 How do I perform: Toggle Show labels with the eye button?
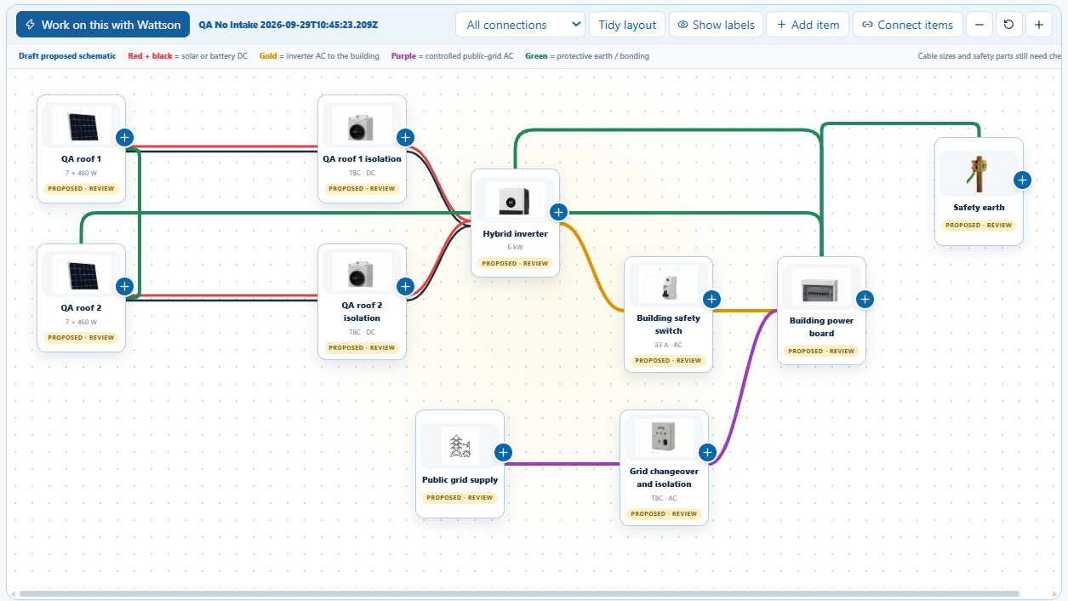click(716, 25)
